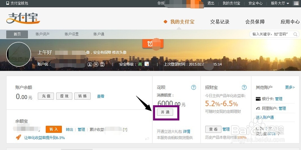Click the orange rocket icon
The height and width of the screenshot is (150, 301).
coord(18,137)
